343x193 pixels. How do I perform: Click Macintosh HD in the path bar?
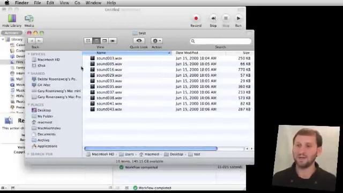100,154
